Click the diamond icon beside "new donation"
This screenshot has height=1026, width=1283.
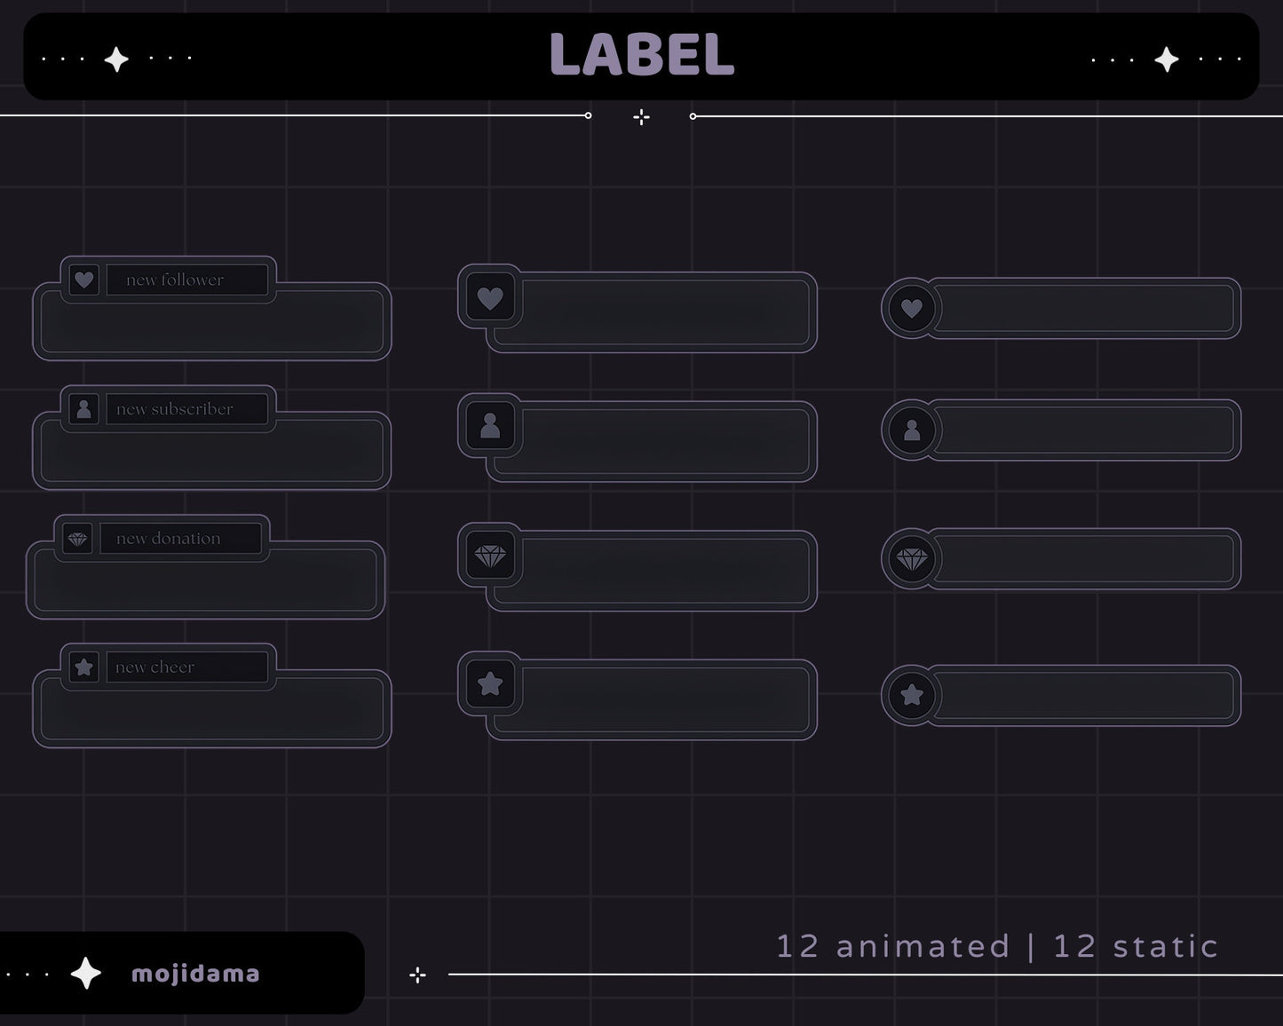[77, 539]
